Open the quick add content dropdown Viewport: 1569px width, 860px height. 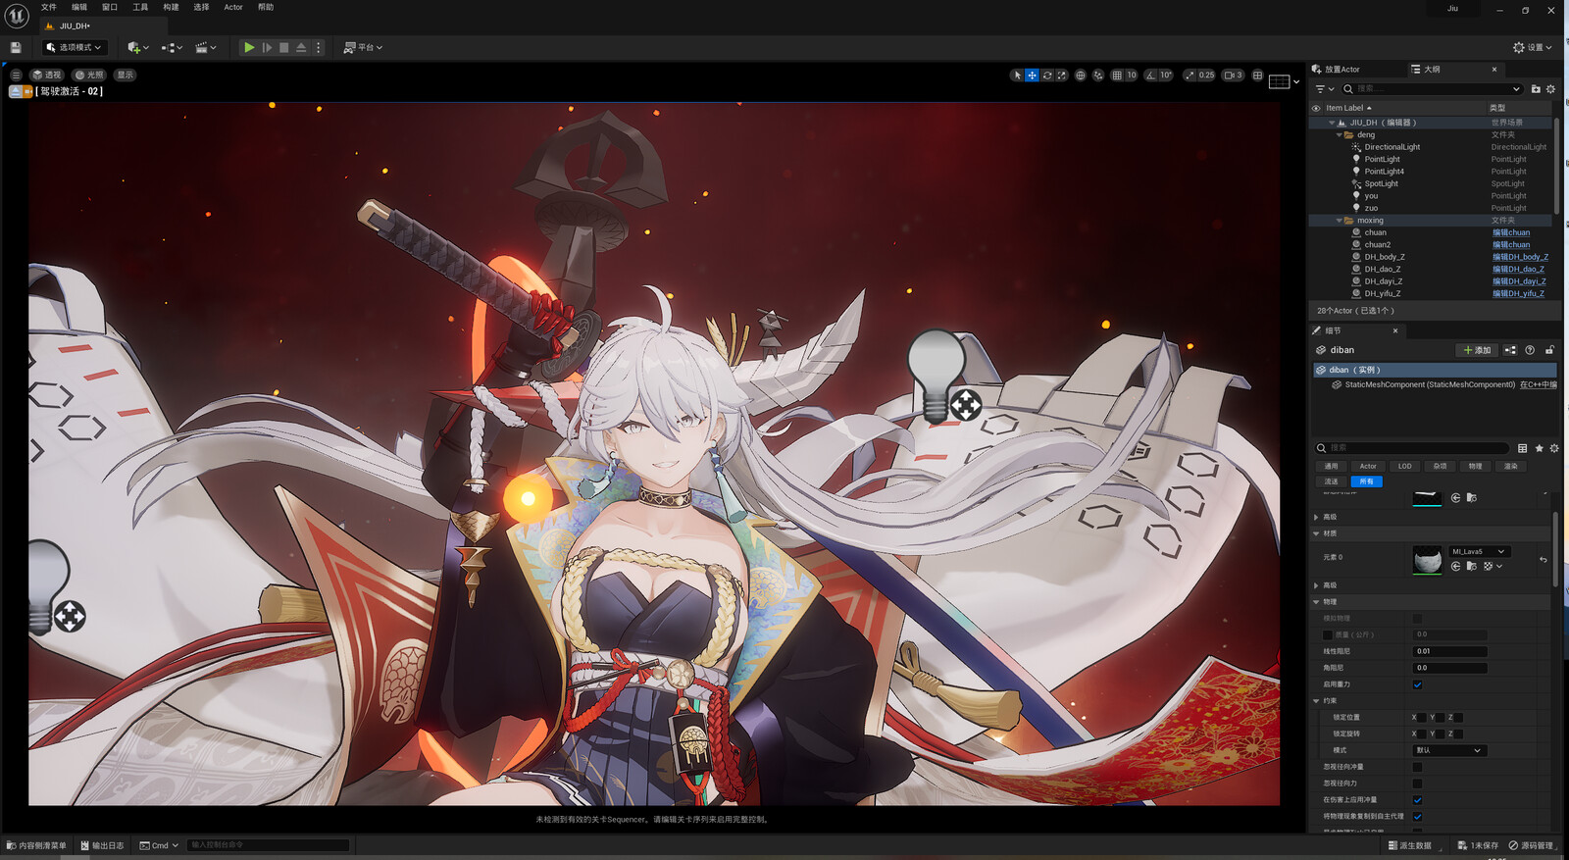pos(138,47)
